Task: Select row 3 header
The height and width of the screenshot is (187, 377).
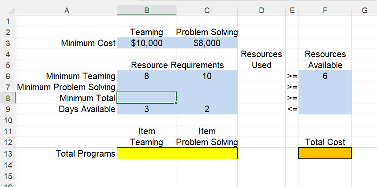Action: click(8, 43)
